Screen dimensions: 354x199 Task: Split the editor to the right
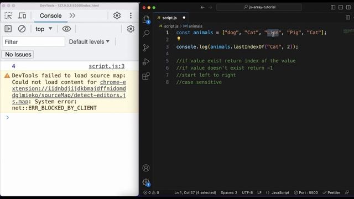348,18
